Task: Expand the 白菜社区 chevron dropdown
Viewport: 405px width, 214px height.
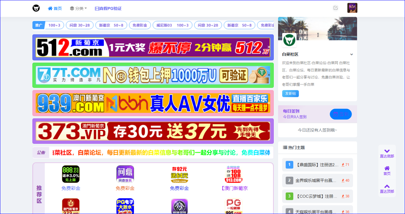Action: tap(352, 55)
